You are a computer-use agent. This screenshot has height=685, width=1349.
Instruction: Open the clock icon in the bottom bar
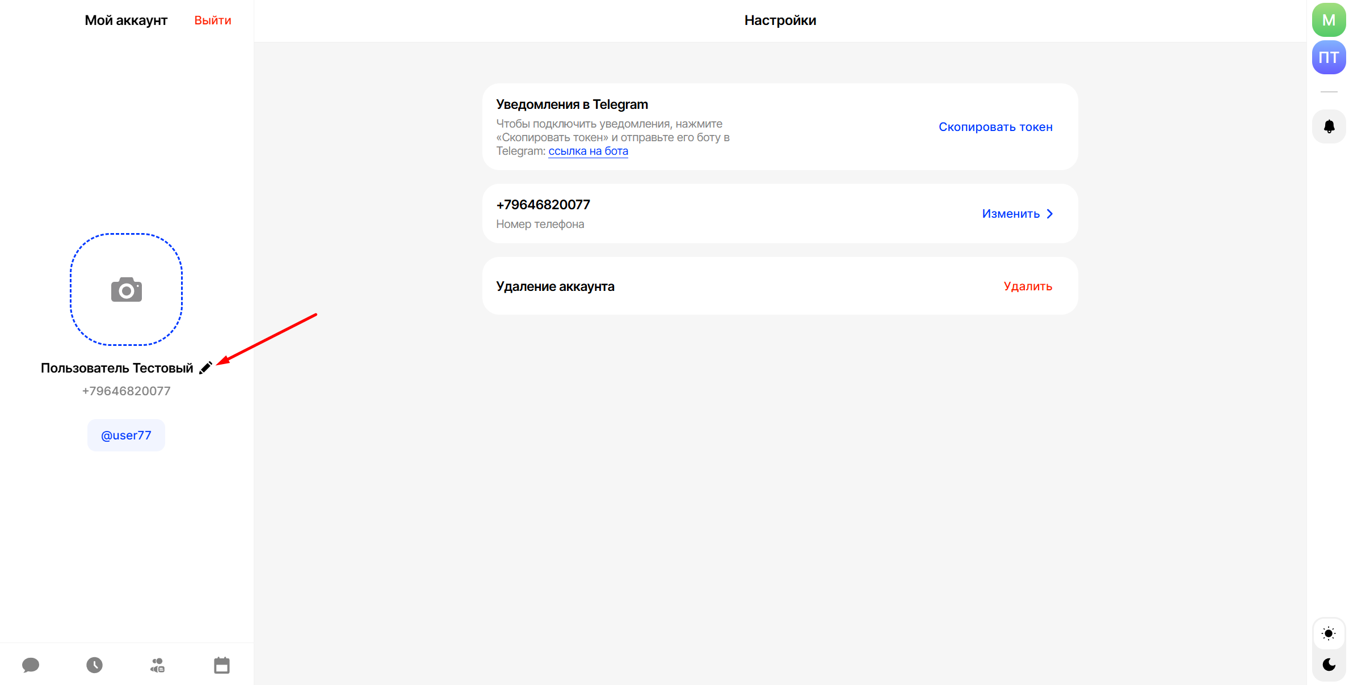94,665
